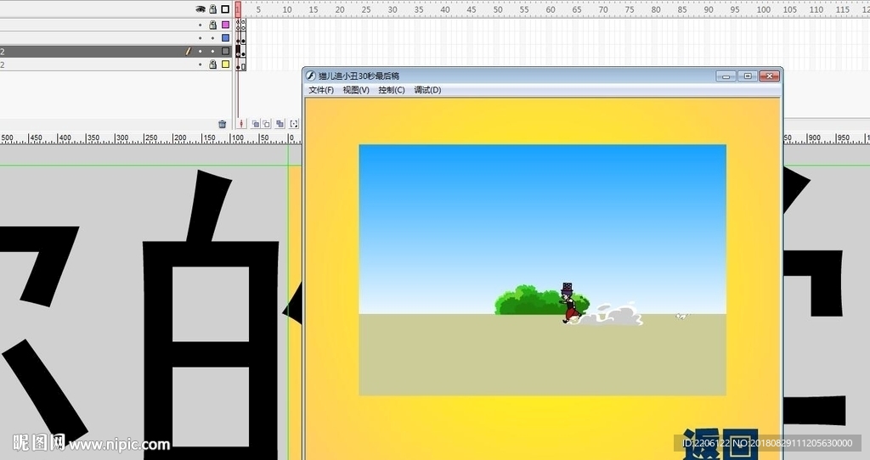Toggle show all layers as outlines header icon
This screenshot has height=460, width=870.
pyautogui.click(x=225, y=8)
